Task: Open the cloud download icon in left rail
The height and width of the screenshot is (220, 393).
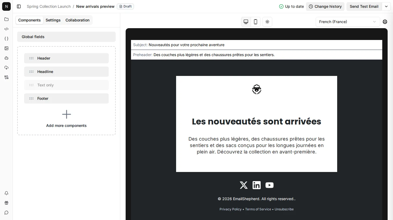Action: (6, 68)
